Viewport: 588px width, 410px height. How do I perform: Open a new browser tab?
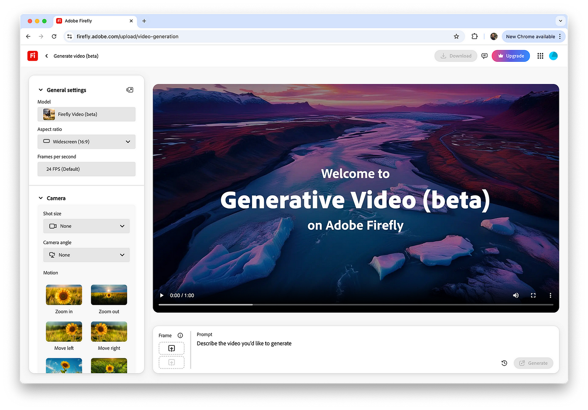(144, 21)
